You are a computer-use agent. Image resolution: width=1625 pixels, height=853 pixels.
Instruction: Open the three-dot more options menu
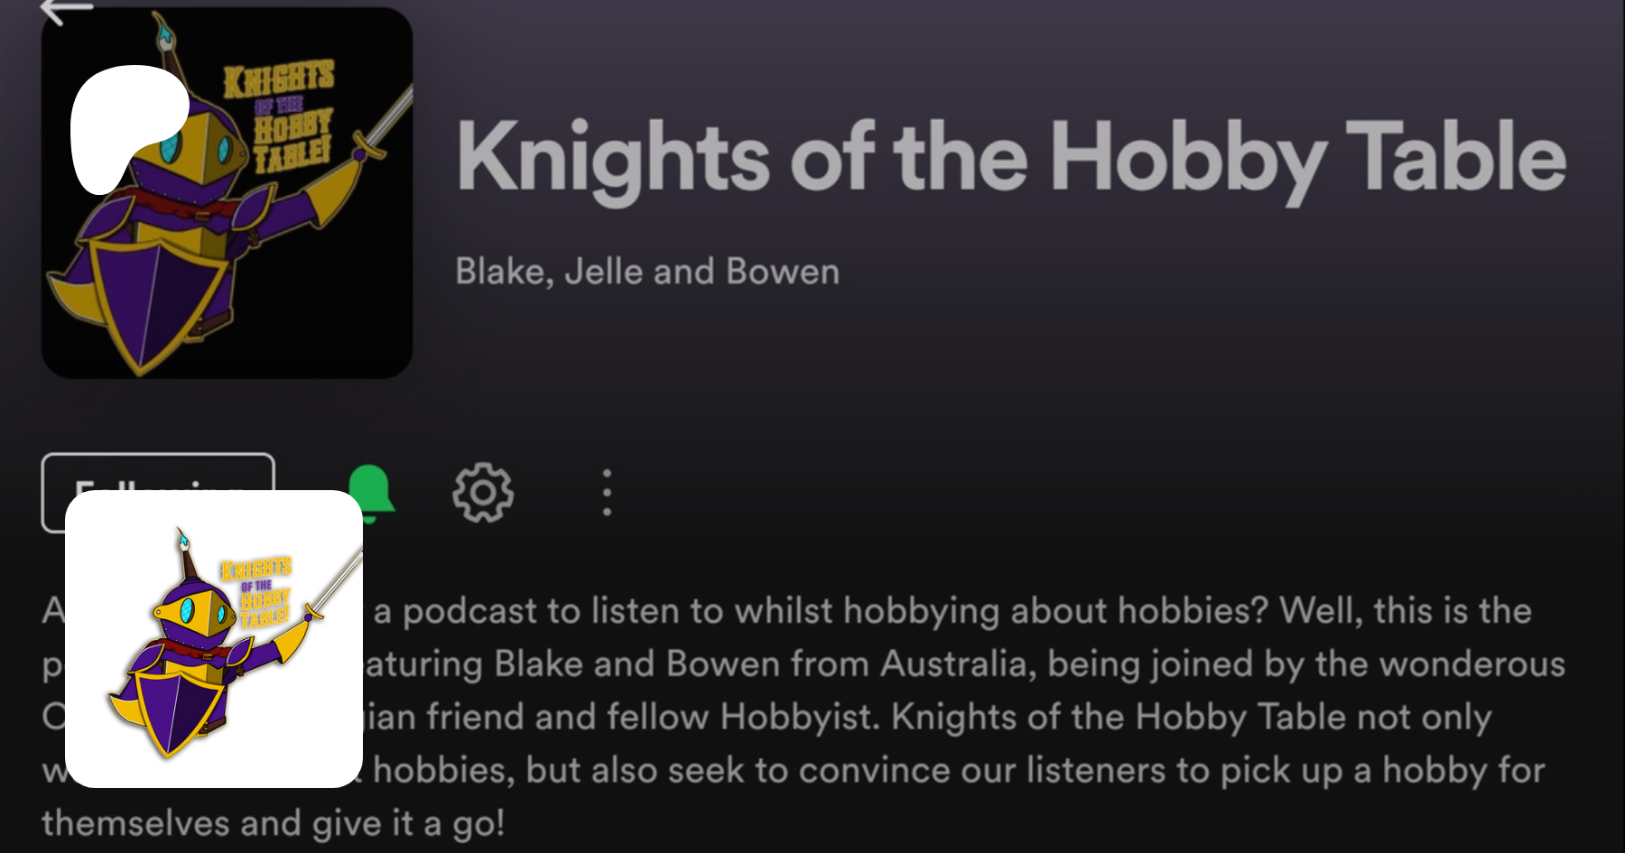coord(607,493)
